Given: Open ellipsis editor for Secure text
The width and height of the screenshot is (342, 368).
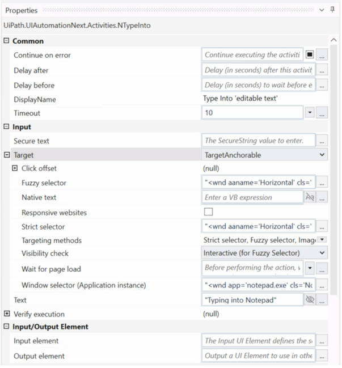Looking at the screenshot, I should pos(322,141).
